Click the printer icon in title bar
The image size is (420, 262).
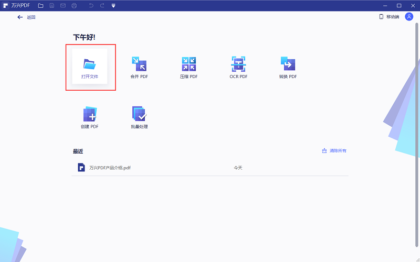click(x=73, y=5)
